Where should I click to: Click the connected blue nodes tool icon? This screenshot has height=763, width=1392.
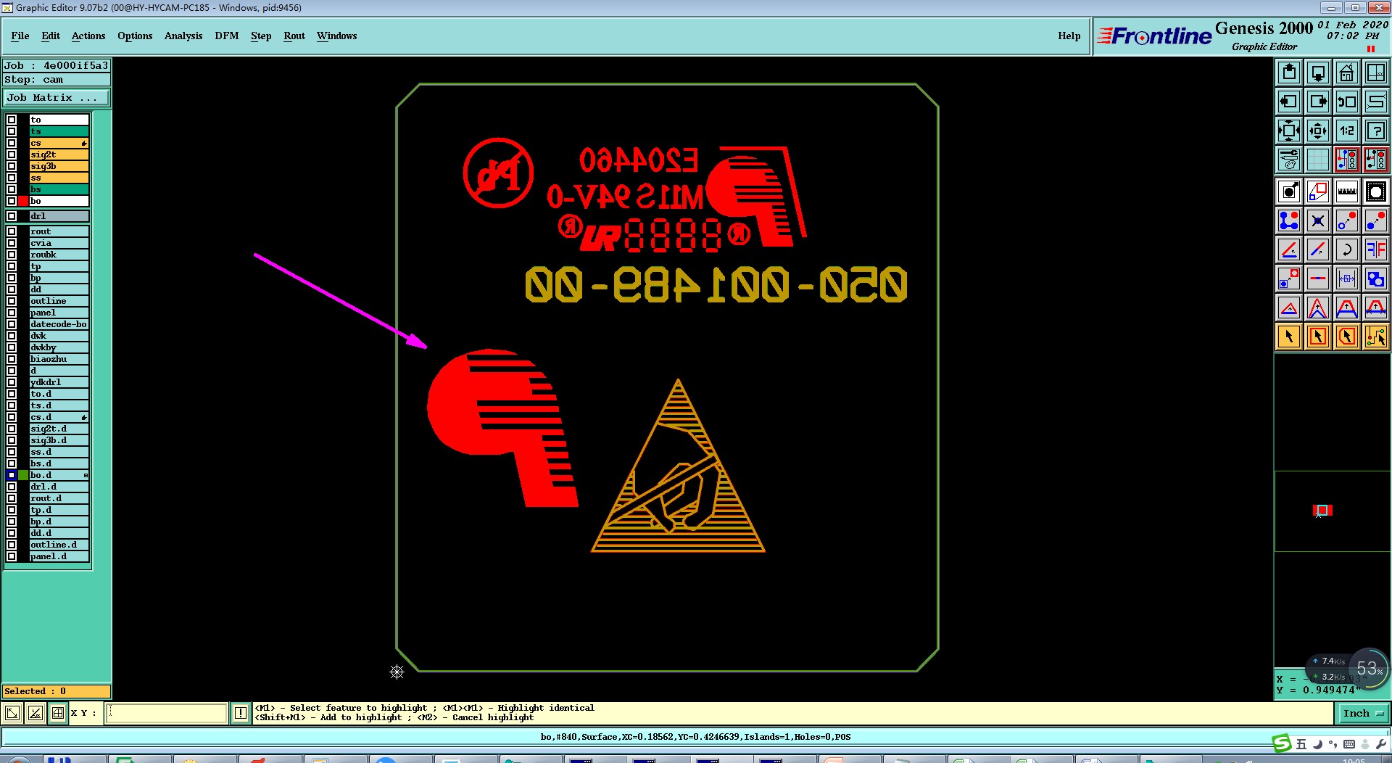coord(1288,220)
